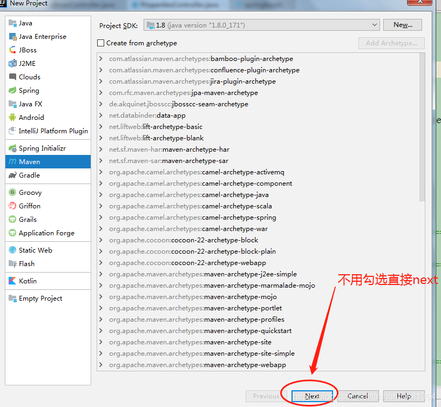
Task: Select the Flash project icon
Action: (x=12, y=264)
